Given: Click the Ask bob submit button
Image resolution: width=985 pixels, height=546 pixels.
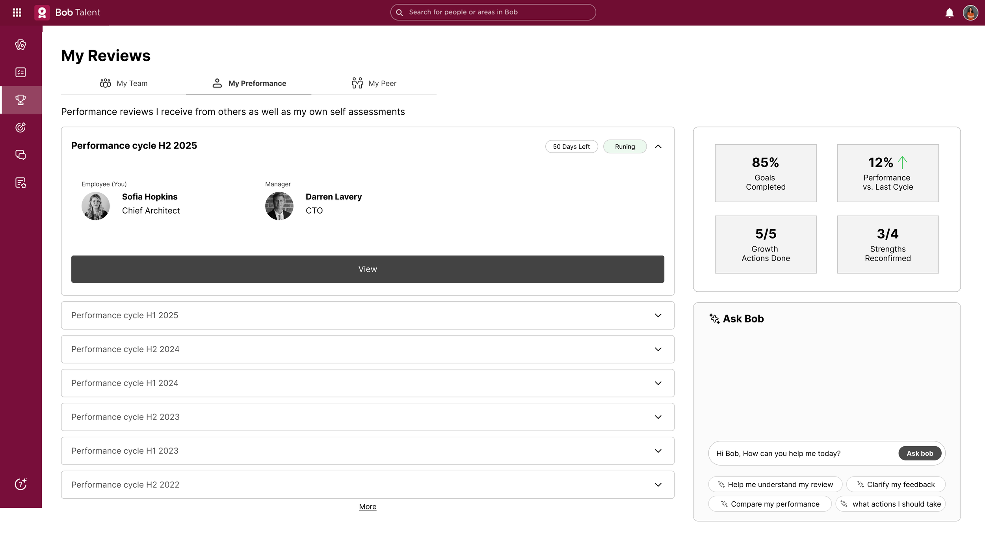Looking at the screenshot, I should click(x=920, y=453).
